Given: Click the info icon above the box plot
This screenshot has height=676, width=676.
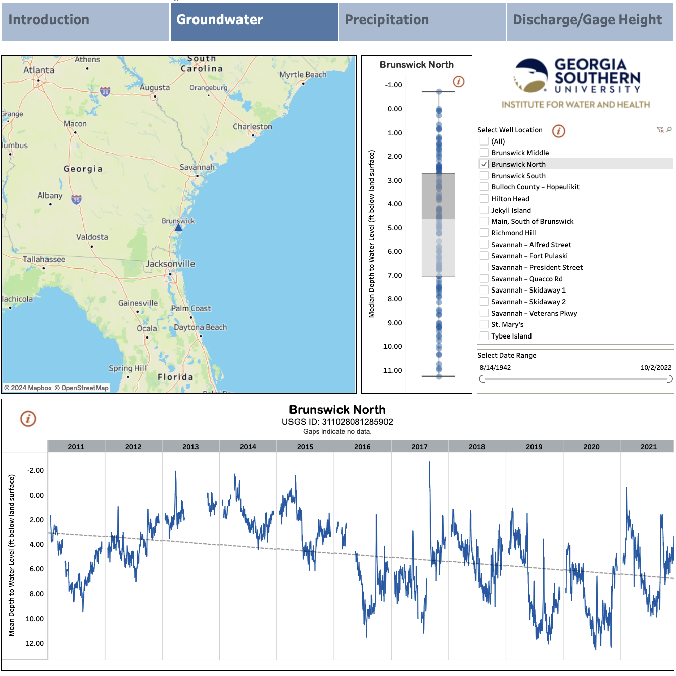Looking at the screenshot, I should click(459, 81).
